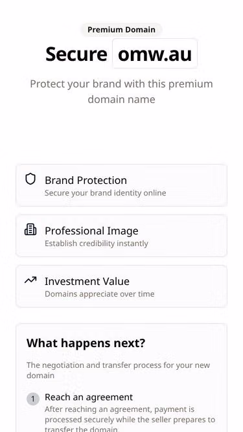Open the Brand Protection card
The width and height of the screenshot is (243, 432).
pyautogui.click(x=122, y=185)
